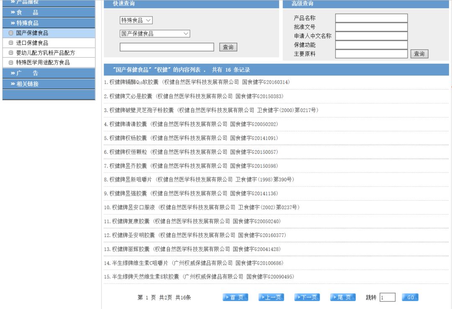Expand the 特殊医学用途配方食品 plus icon
This screenshot has width=452, height=309.
[x=11, y=62]
